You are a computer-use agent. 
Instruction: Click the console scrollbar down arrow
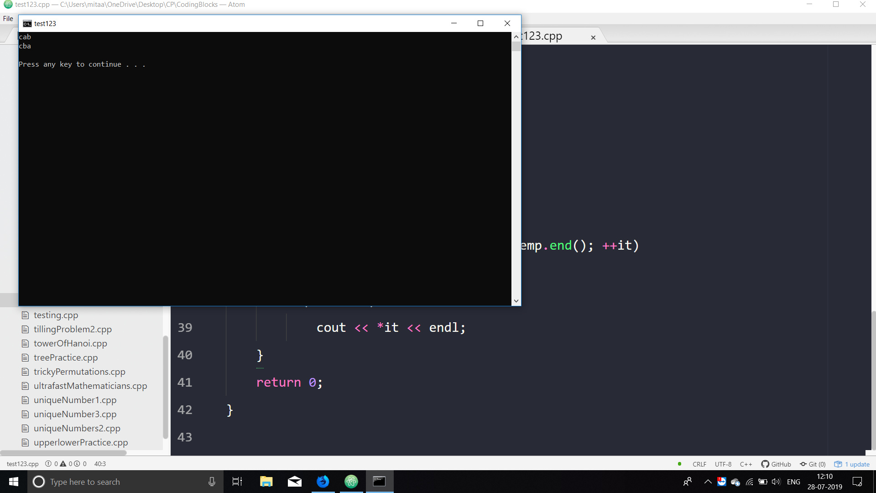click(x=516, y=301)
